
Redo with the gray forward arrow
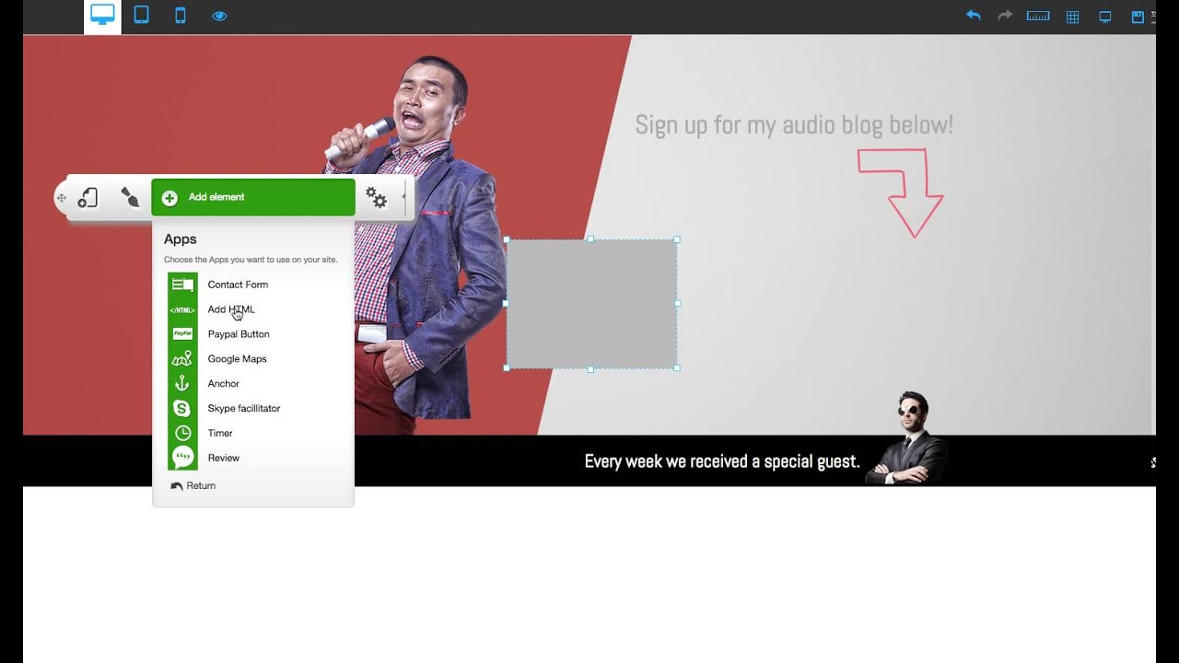click(1005, 16)
